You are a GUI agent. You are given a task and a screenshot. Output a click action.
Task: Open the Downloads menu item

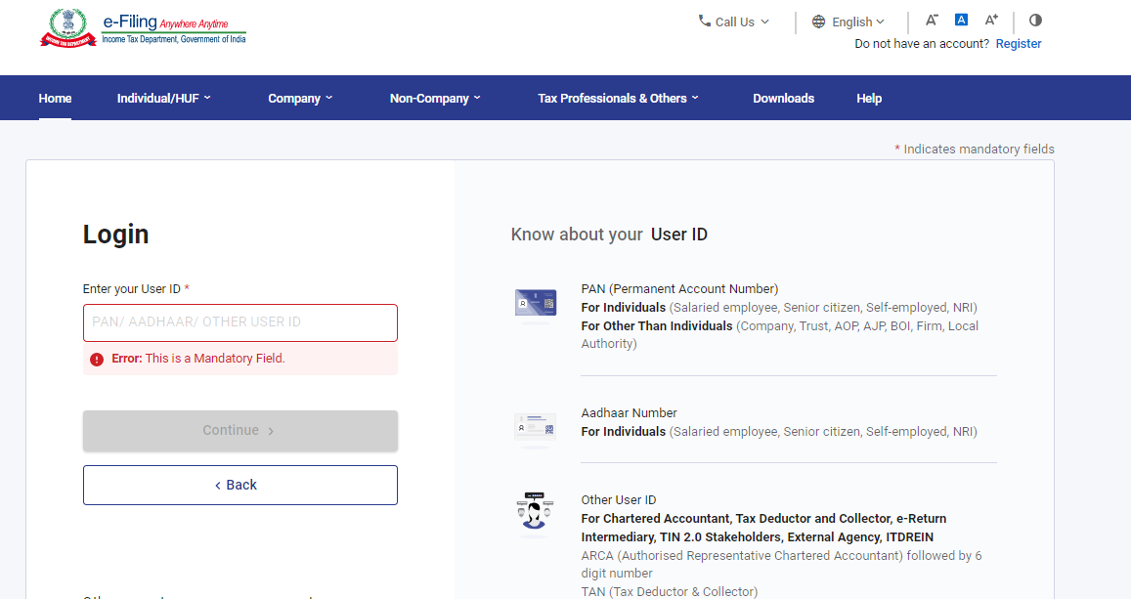[783, 98]
